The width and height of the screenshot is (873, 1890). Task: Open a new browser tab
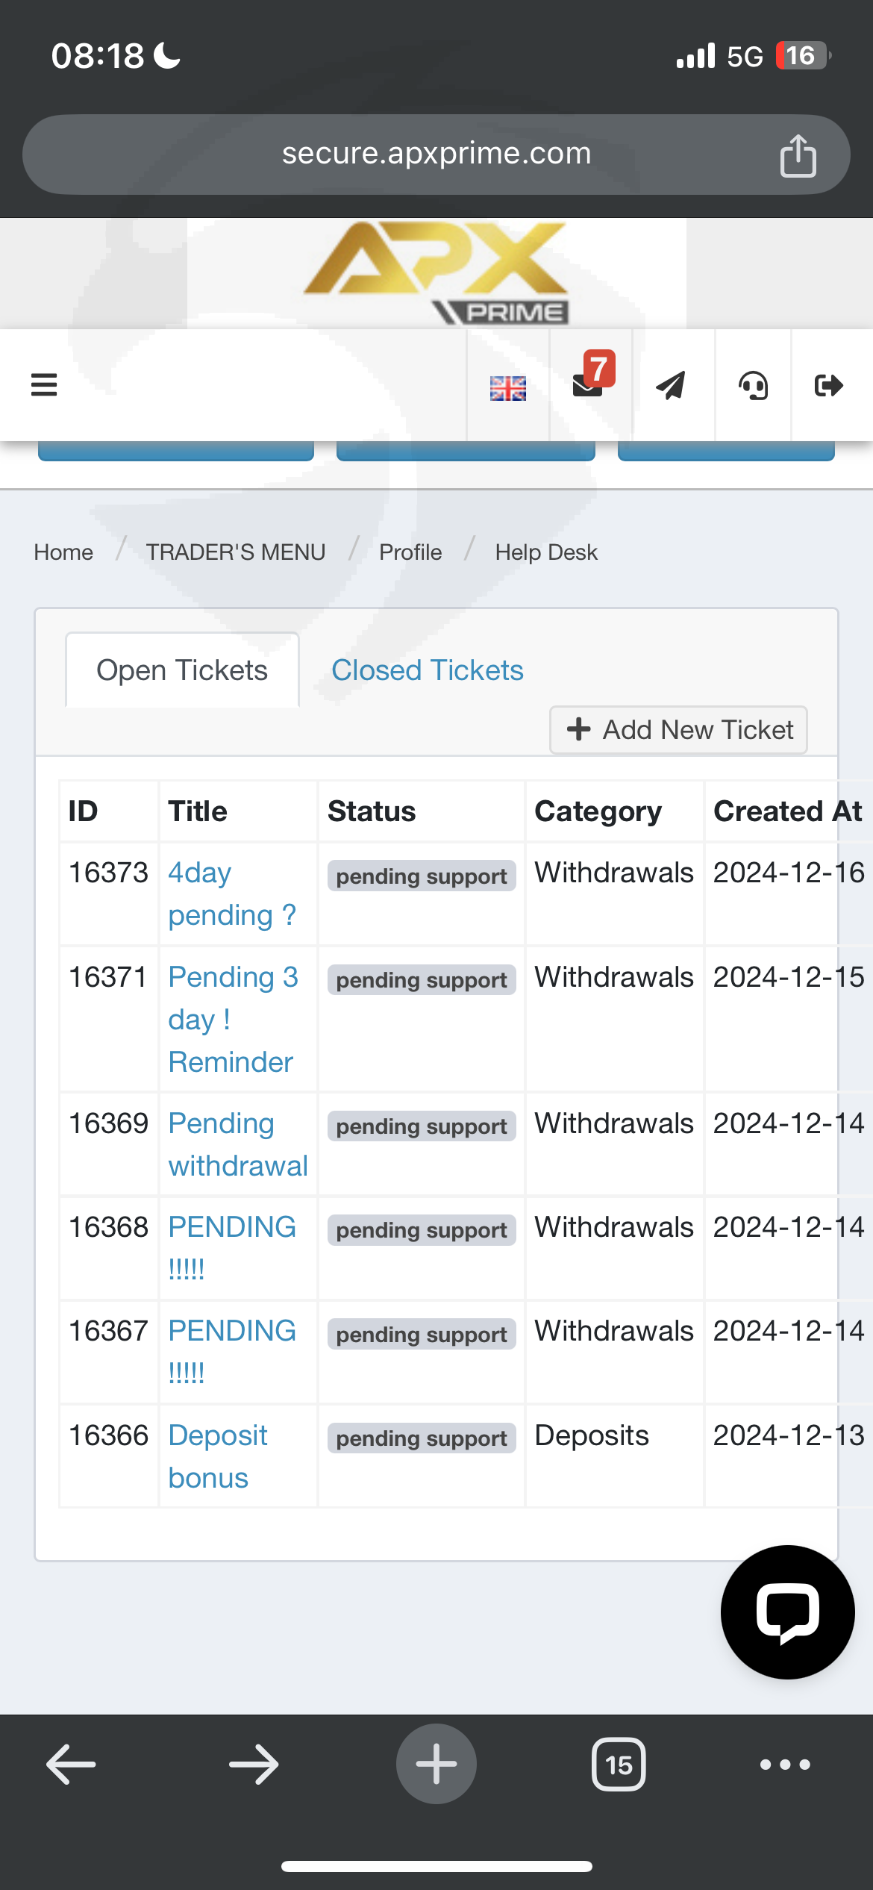(x=436, y=1765)
